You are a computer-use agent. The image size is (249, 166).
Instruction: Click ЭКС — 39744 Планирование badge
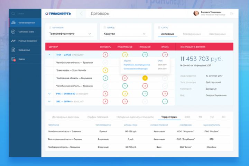125,101
